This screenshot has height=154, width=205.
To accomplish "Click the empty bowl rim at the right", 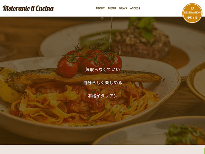I will 196,81.
